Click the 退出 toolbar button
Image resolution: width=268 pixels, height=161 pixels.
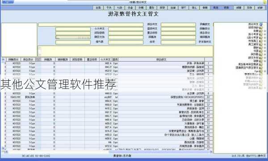(x=98, y=8)
